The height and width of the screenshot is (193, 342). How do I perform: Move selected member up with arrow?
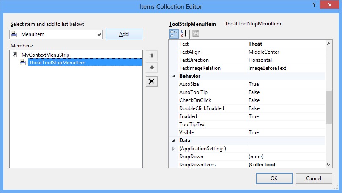click(152, 55)
